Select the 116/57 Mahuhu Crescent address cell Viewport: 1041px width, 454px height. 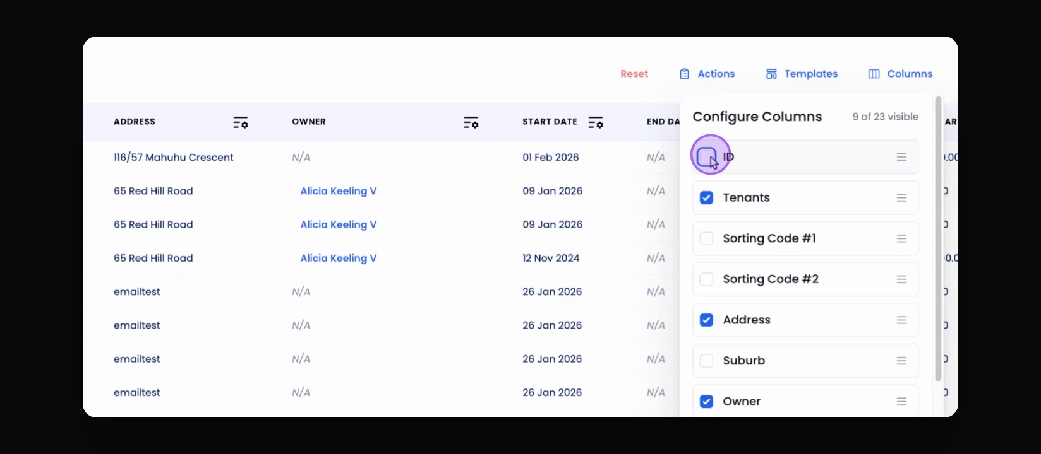click(174, 158)
